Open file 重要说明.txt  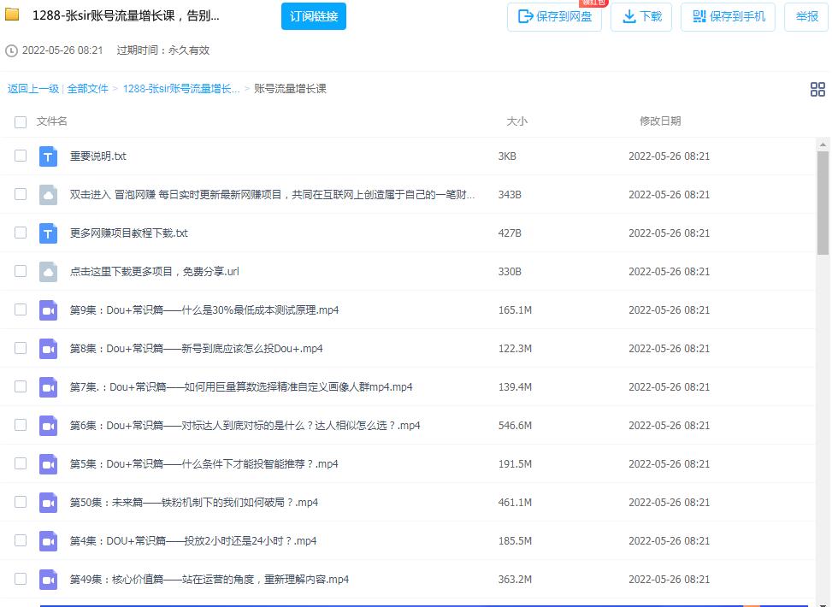coord(98,156)
